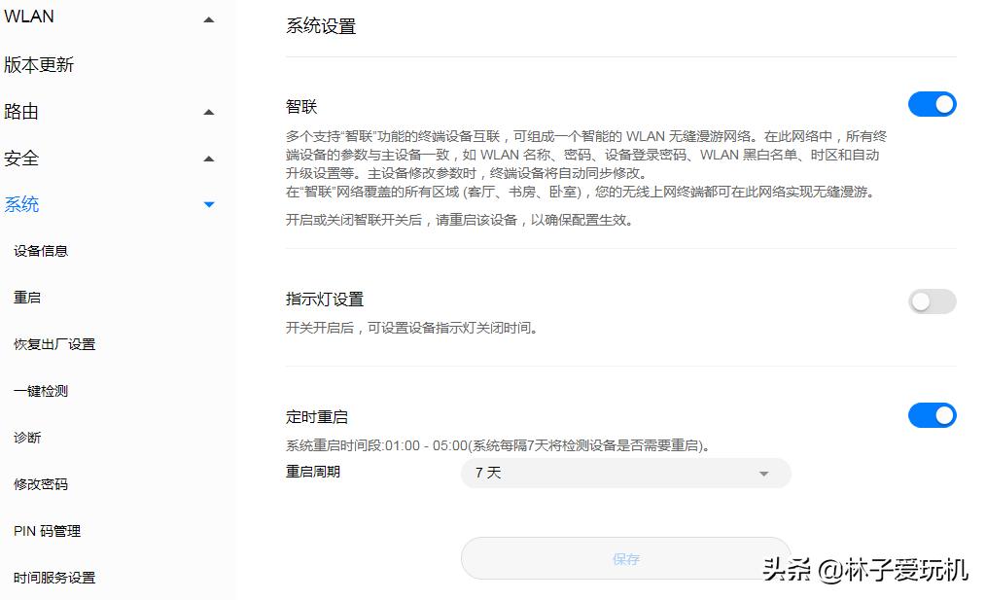This screenshot has width=986, height=600.
Task: Select the 诊断 sidebar item
Action: pyautogui.click(x=26, y=438)
